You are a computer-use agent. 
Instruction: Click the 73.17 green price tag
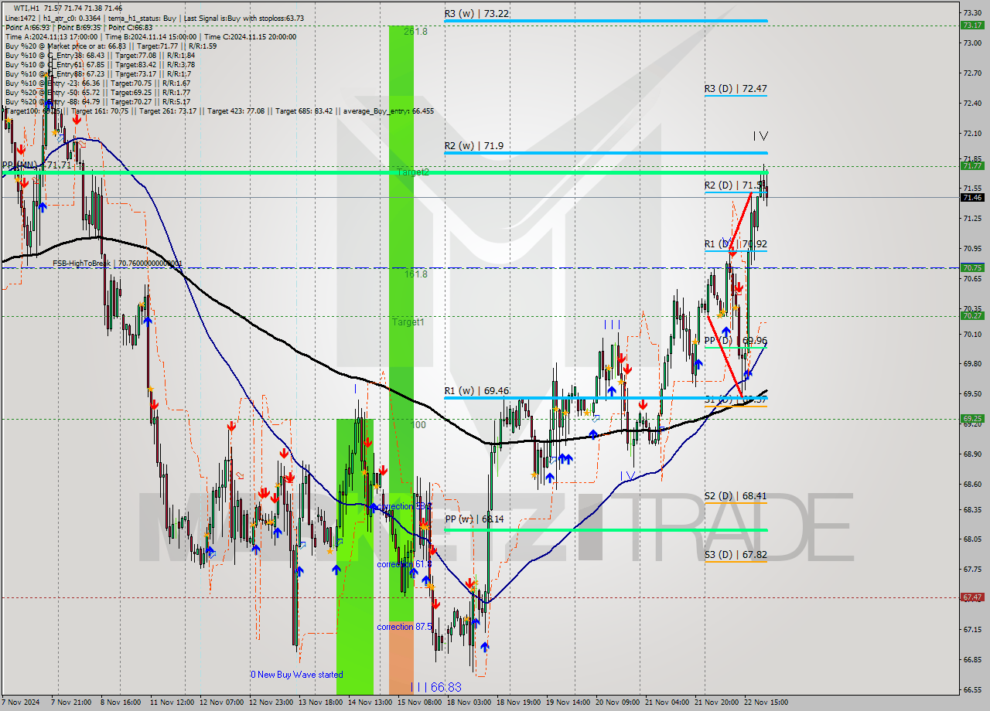click(x=972, y=25)
